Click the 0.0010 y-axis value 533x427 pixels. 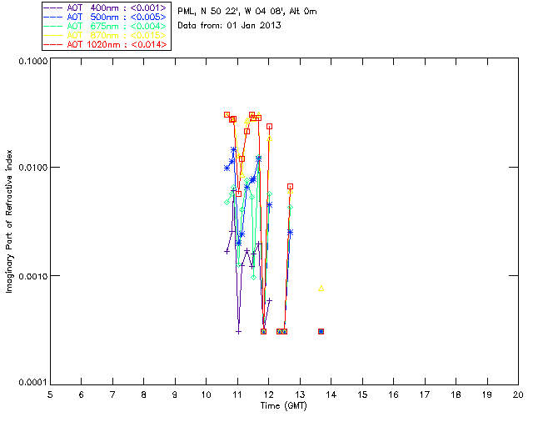tap(33, 276)
